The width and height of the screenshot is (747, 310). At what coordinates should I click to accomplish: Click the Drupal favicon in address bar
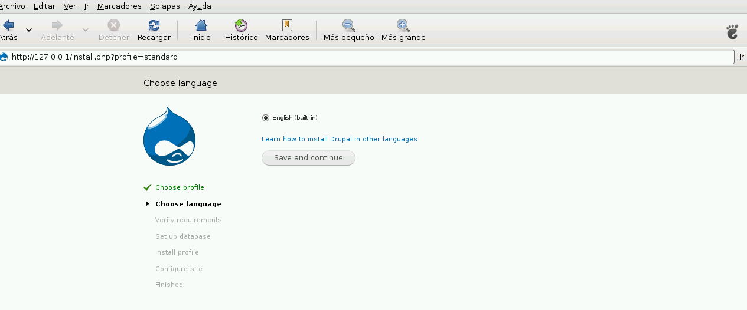[x=4, y=57]
